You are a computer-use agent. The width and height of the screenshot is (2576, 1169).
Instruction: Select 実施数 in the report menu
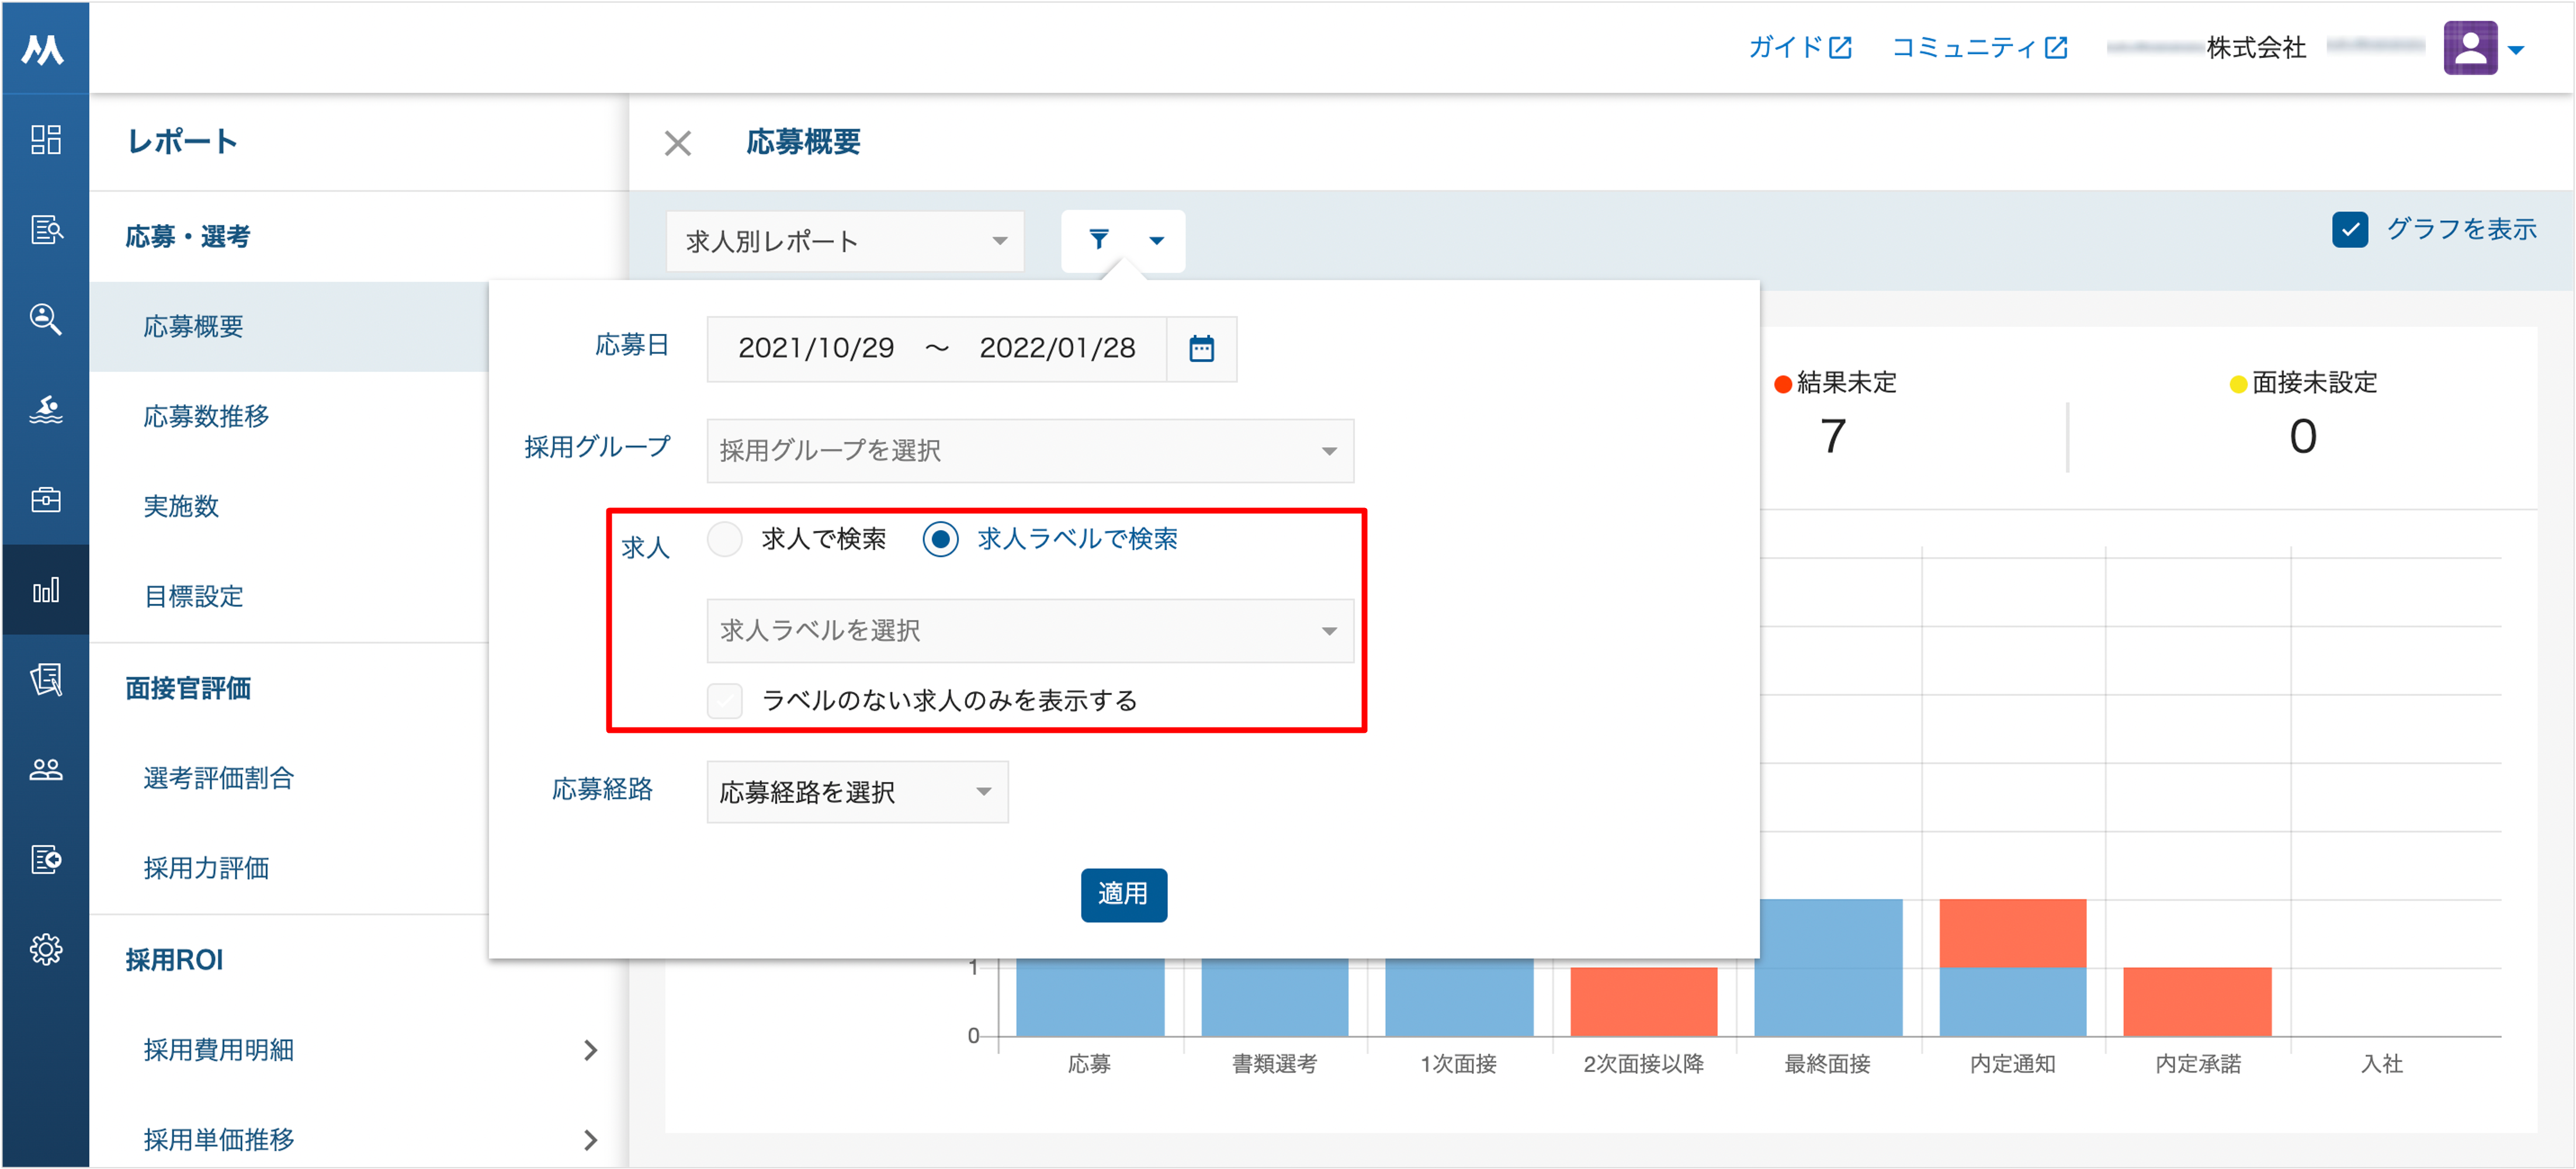point(181,507)
